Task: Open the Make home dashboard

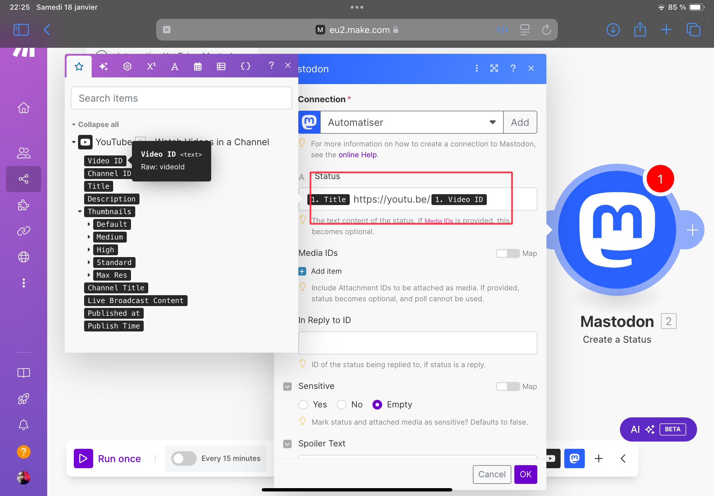Action: [x=24, y=108]
